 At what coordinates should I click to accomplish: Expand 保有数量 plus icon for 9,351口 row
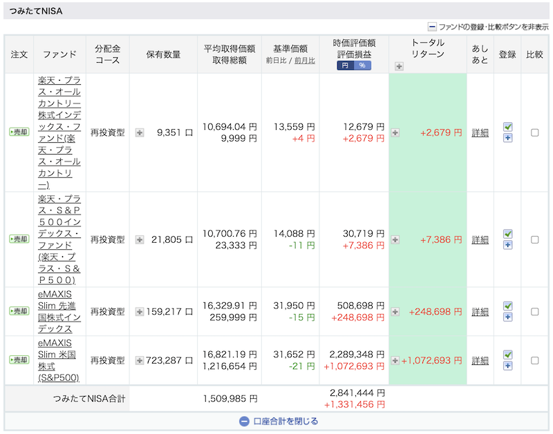[140, 132]
